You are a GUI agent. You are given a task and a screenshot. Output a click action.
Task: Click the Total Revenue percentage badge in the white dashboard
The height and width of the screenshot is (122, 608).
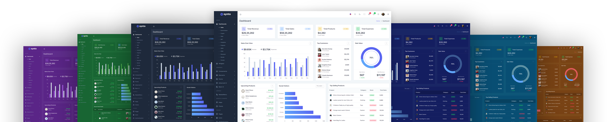pos(270,29)
